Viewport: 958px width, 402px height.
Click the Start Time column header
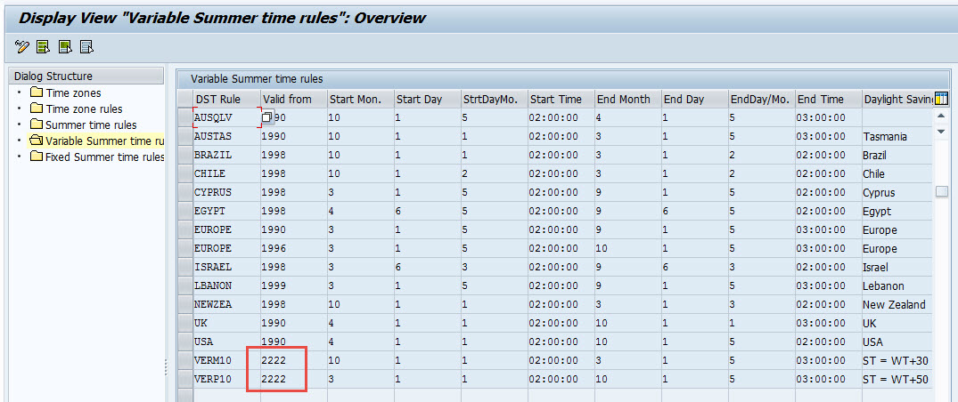561,99
